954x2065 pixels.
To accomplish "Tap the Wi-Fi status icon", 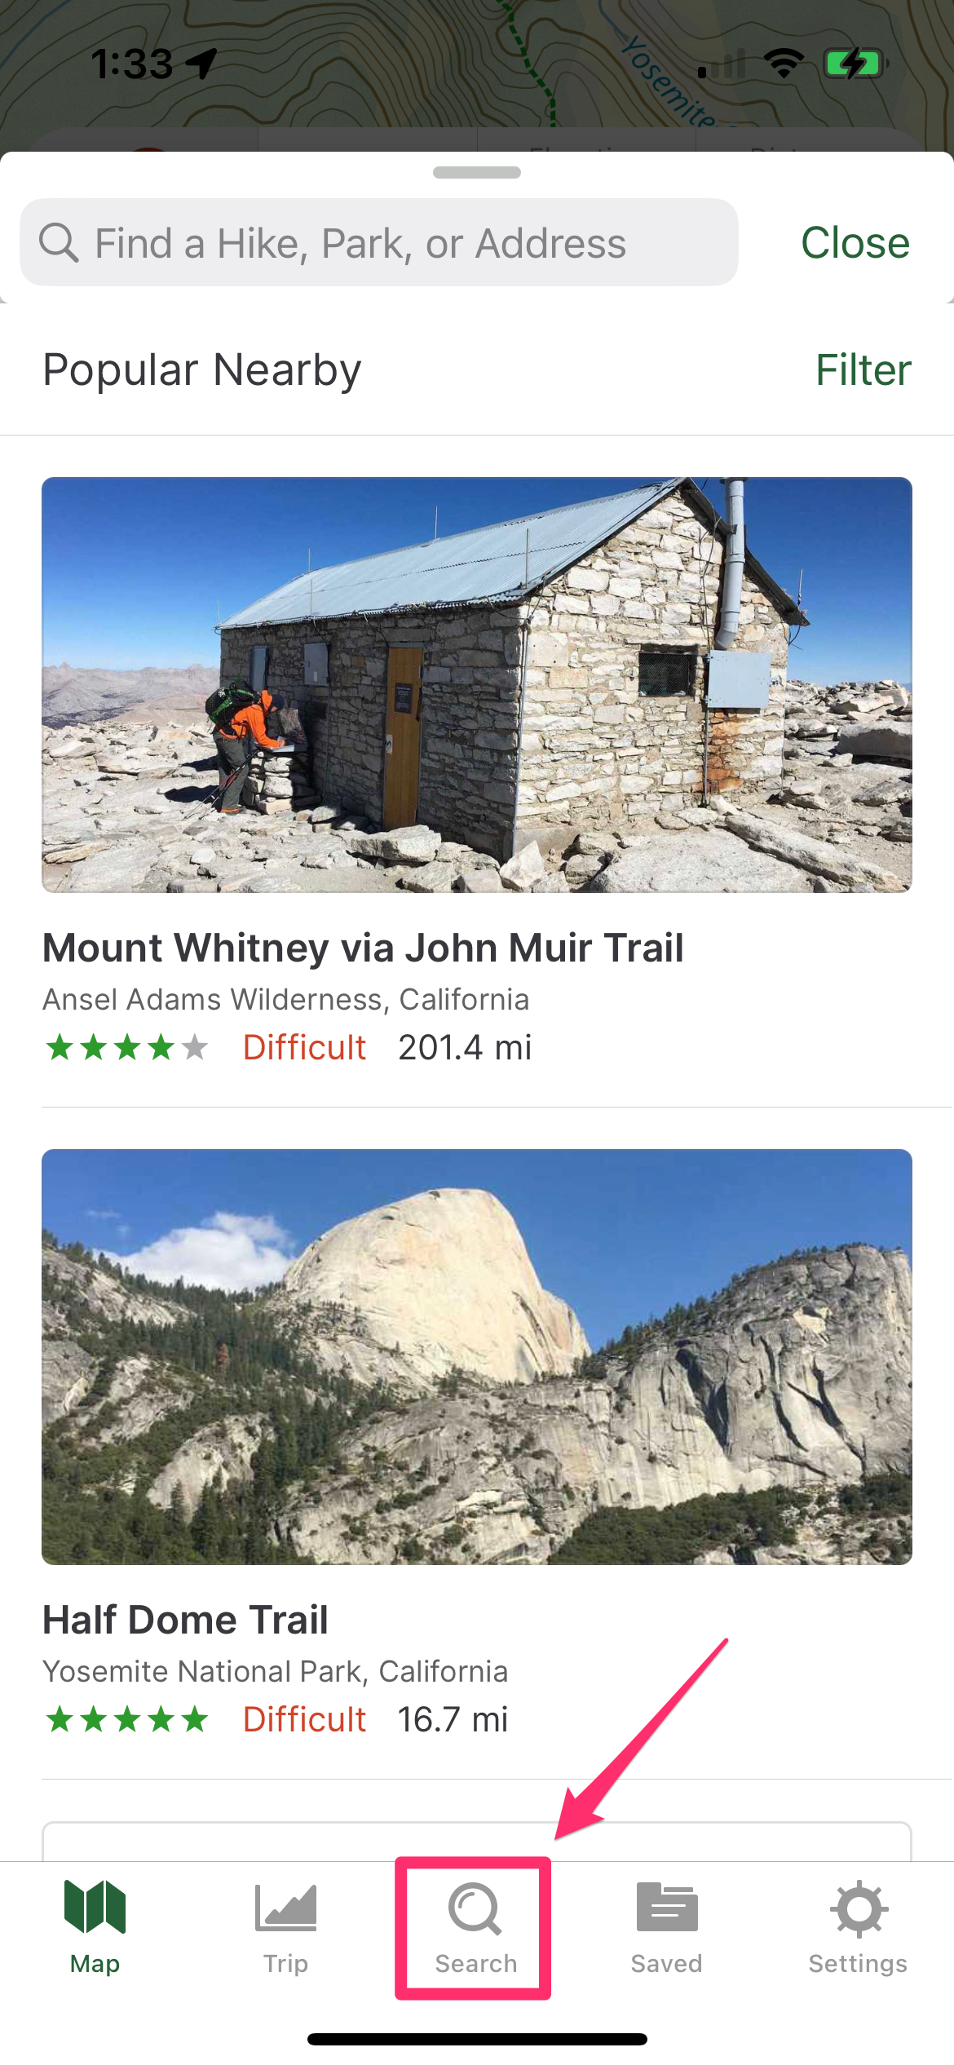I will [x=784, y=63].
